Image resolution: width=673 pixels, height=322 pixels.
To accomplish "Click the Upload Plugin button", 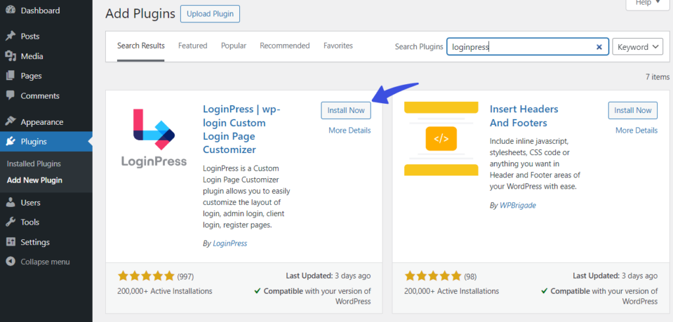I will (210, 14).
